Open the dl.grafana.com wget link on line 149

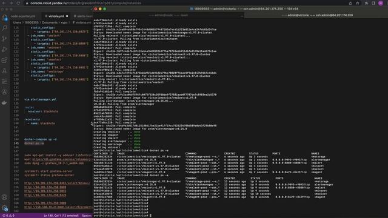tap(62, 159)
